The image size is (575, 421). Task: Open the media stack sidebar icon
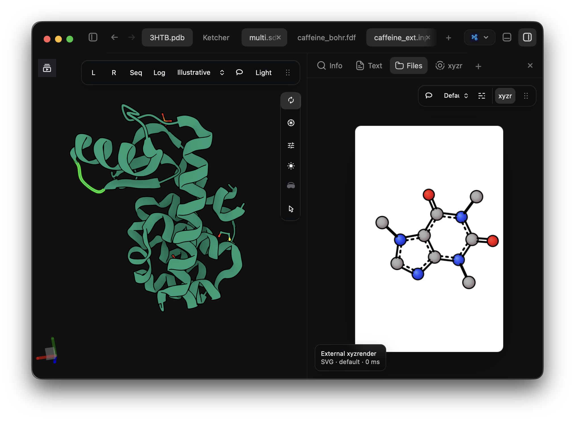pos(47,68)
